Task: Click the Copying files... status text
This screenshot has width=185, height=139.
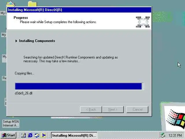Action: (25, 73)
